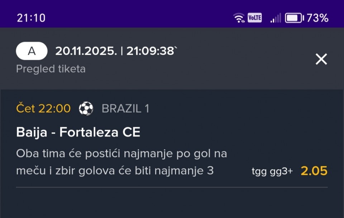Click the "Čet 22:00" kickoff time
Viewport: 344px width, 218px height.
coord(43,108)
